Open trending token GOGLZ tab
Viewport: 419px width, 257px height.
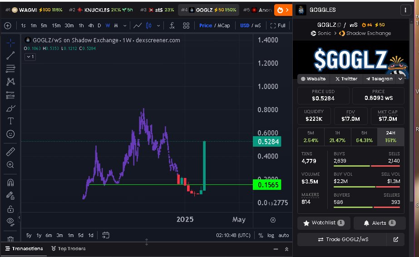208,10
